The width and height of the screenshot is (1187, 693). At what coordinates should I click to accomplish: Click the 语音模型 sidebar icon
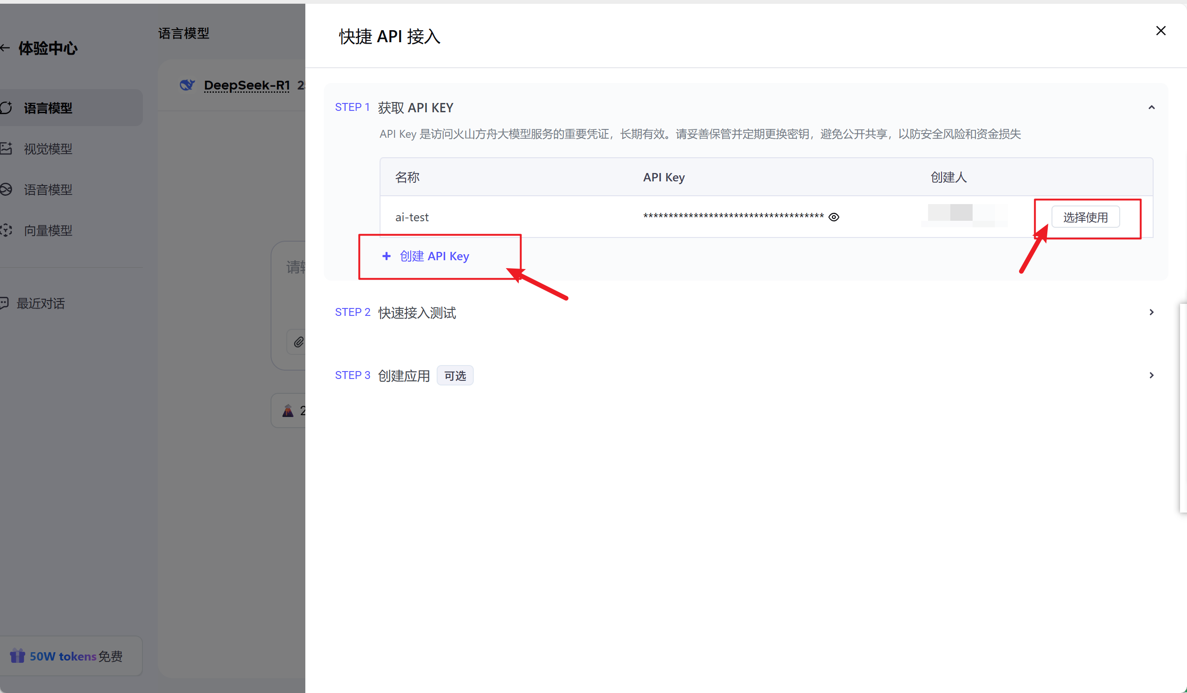coord(6,190)
